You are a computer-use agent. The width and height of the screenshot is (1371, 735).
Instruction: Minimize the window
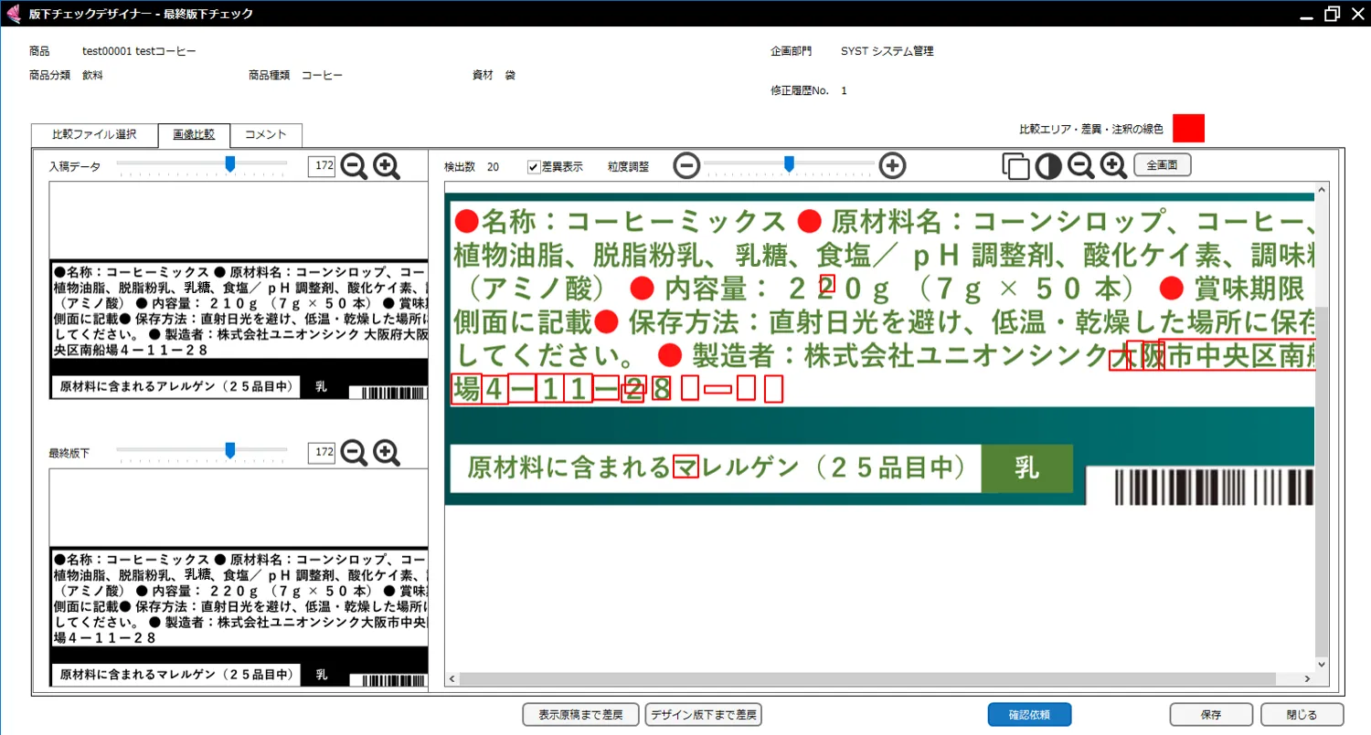pyautogui.click(x=1308, y=16)
